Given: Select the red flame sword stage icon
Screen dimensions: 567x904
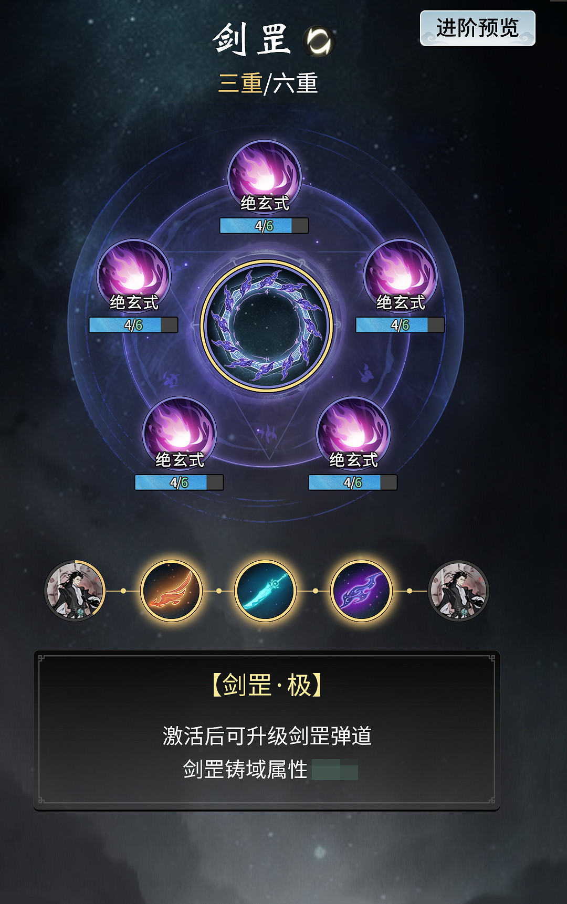Looking at the screenshot, I should point(171,591).
